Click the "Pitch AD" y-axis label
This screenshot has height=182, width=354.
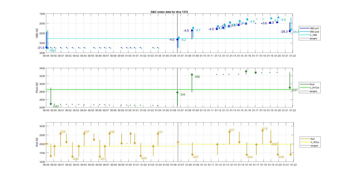(x=37, y=88)
